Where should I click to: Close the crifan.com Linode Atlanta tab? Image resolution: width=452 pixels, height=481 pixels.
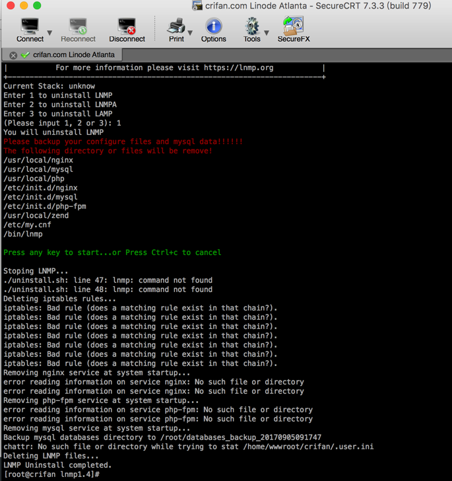pyautogui.click(x=13, y=55)
